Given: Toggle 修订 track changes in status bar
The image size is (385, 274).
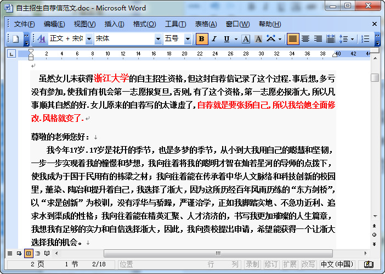Looking at the screenshot, I should [271, 265].
